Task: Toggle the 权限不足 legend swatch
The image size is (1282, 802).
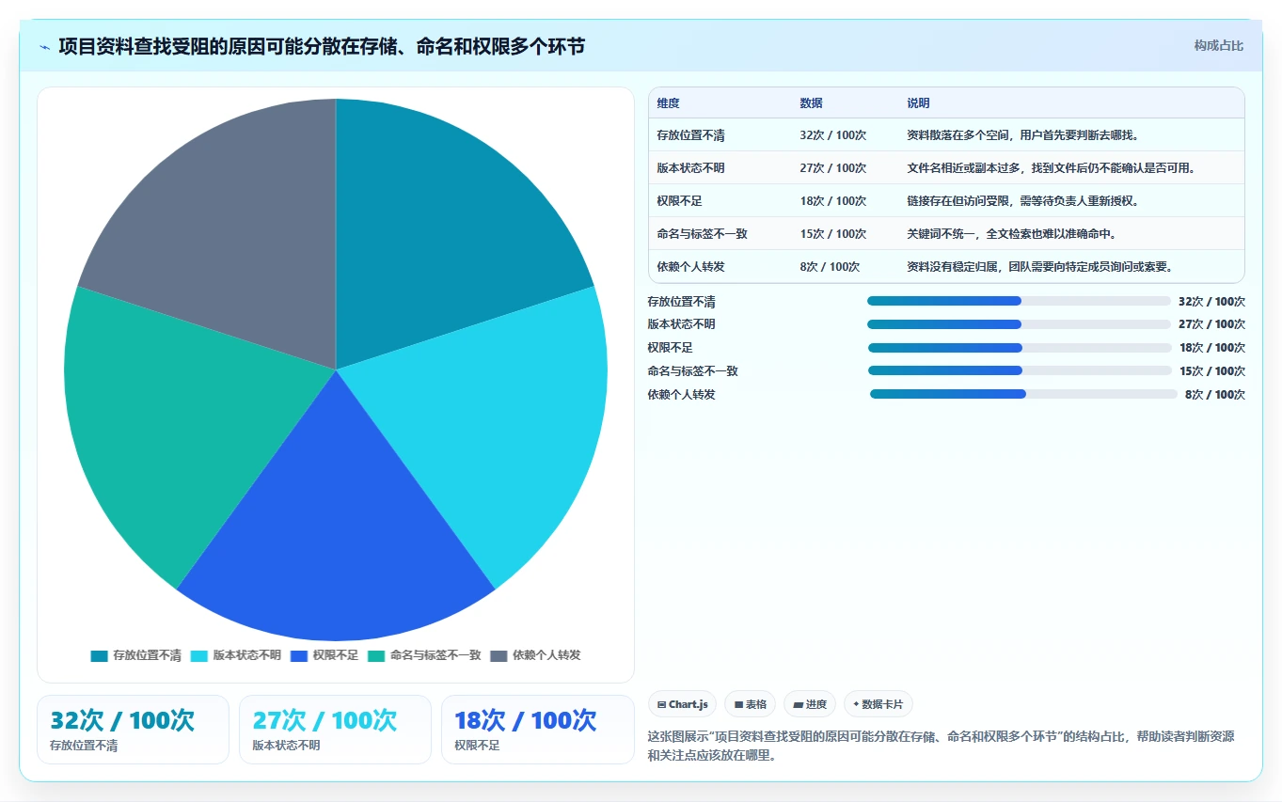Action: 299,655
